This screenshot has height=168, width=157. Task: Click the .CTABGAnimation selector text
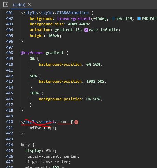point(71,13)
